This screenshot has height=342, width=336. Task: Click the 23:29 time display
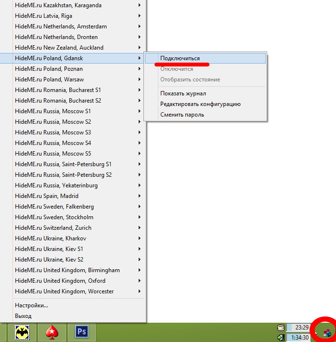pos(298,328)
